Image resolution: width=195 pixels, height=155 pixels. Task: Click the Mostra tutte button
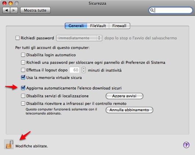click(35, 10)
